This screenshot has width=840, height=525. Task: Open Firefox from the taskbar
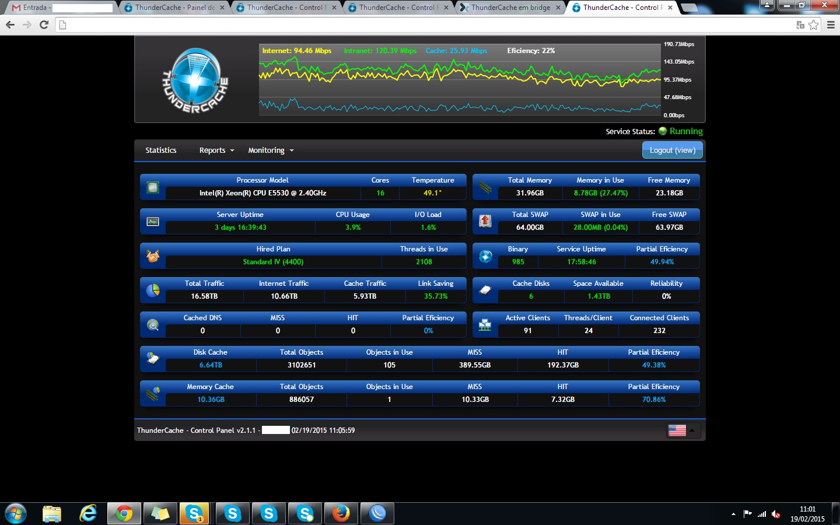[x=341, y=514]
